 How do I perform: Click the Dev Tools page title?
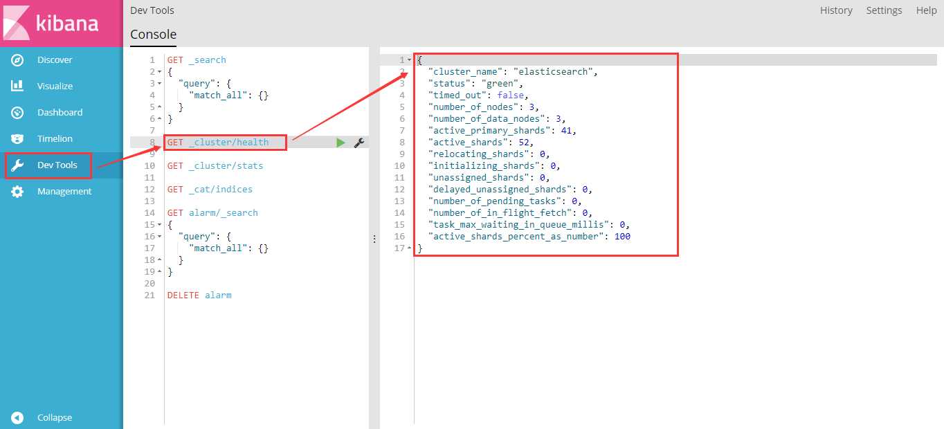(x=152, y=10)
